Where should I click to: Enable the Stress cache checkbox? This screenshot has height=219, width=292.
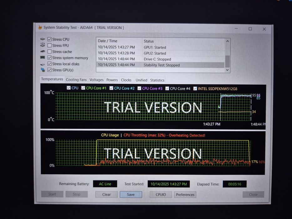point(49,51)
